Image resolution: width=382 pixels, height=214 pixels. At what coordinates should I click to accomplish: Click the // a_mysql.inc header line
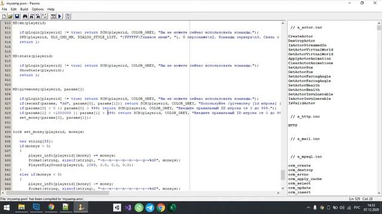pyautogui.click(x=306, y=157)
